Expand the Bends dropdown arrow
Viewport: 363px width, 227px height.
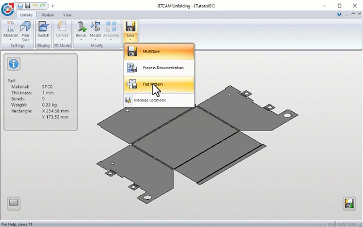81,40
